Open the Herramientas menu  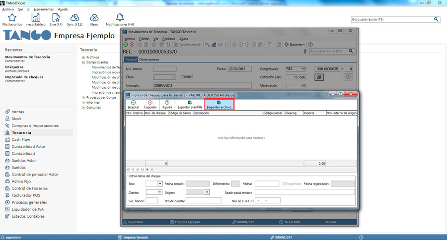click(x=44, y=9)
